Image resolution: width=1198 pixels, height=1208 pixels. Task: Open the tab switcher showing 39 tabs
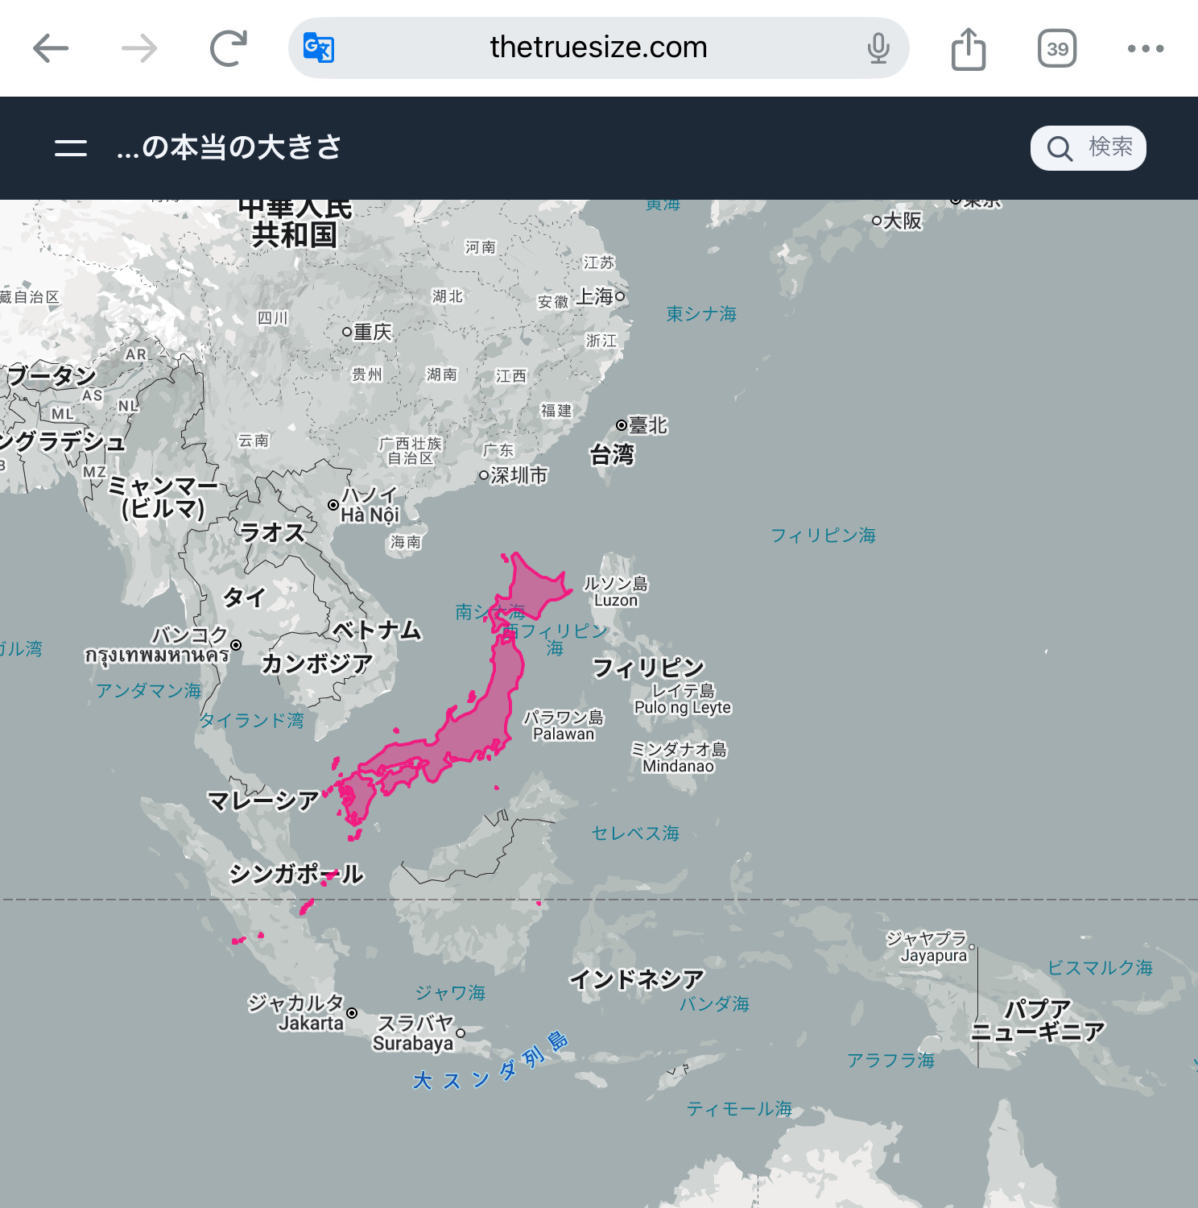(x=1057, y=49)
